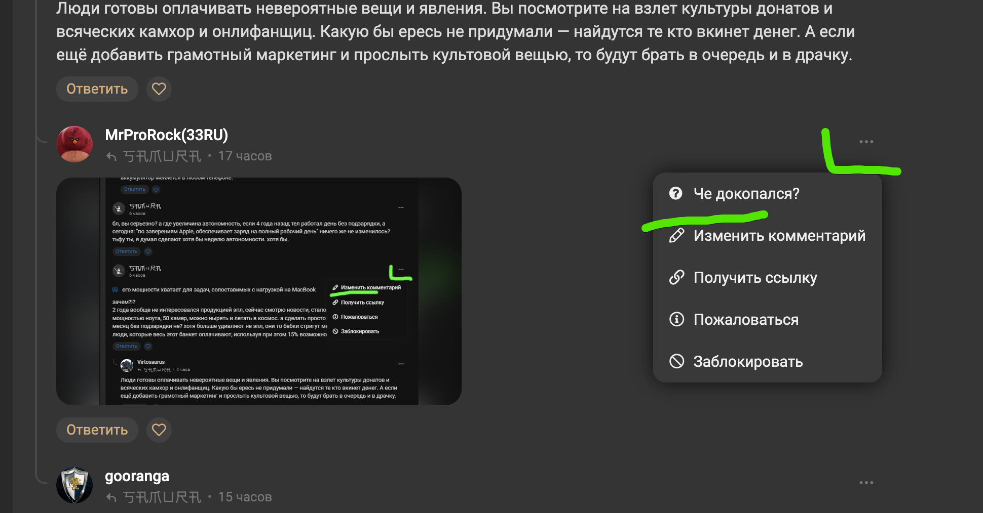Open parent author link in gooranga comment
The height and width of the screenshot is (513, 983).
click(162, 497)
